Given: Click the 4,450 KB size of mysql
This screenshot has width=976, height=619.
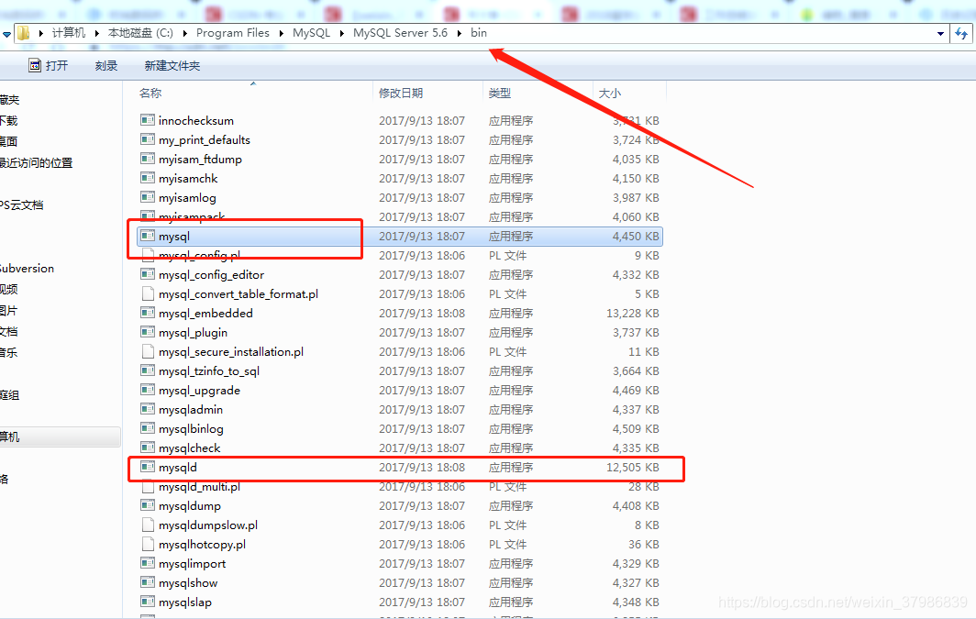Looking at the screenshot, I should [636, 237].
